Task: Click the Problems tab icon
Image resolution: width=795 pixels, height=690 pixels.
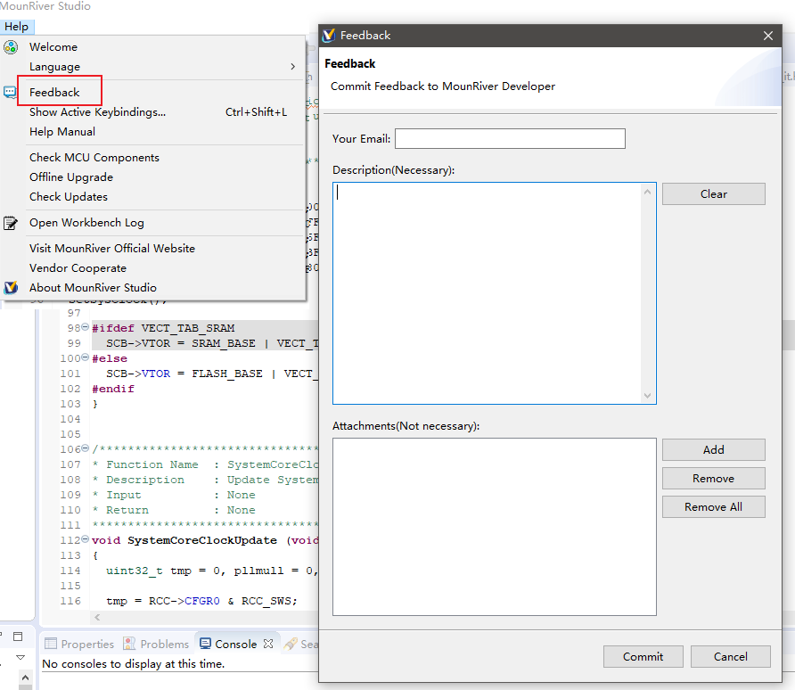Action: click(x=130, y=644)
